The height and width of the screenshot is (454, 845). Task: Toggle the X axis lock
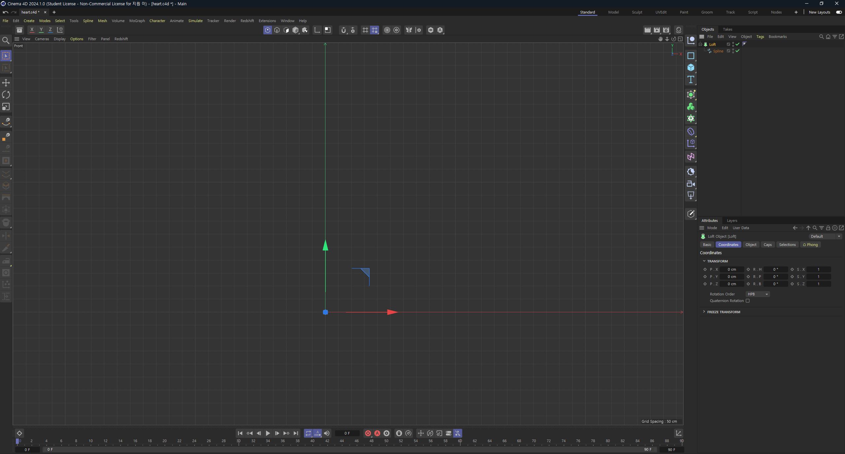coord(32,30)
